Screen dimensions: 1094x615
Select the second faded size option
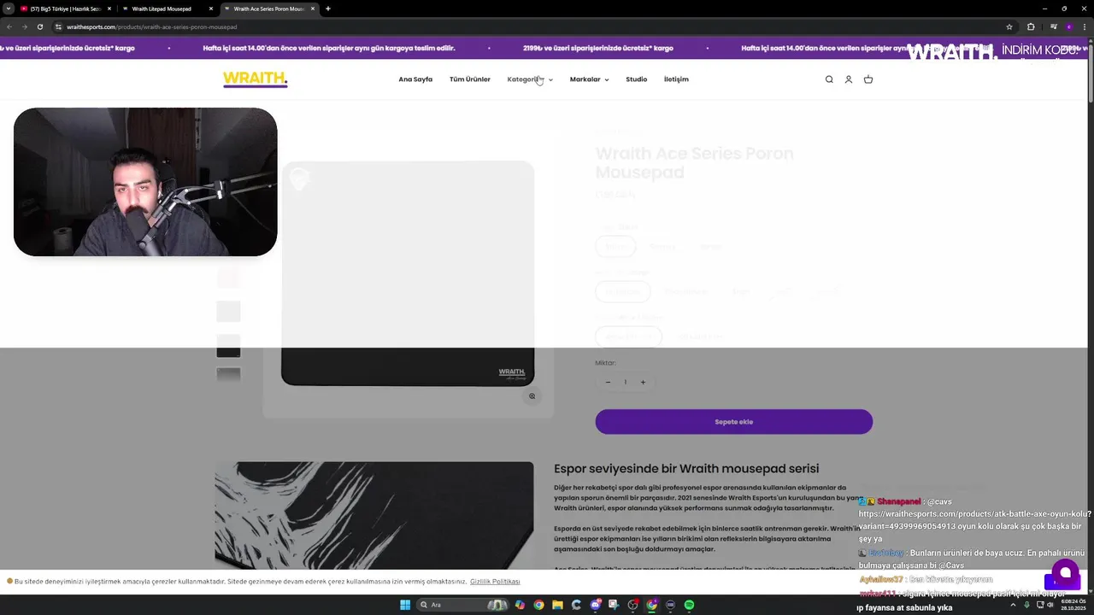point(662,247)
